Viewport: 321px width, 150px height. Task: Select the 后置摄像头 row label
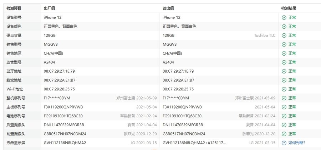point(16,125)
